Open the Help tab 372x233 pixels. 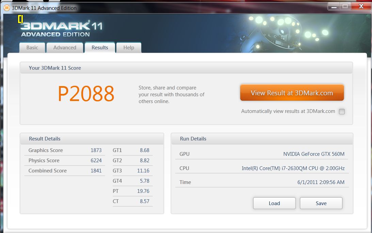click(x=129, y=48)
